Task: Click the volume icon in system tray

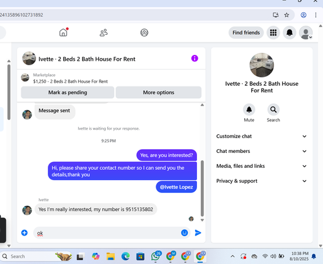Action: 273,256
